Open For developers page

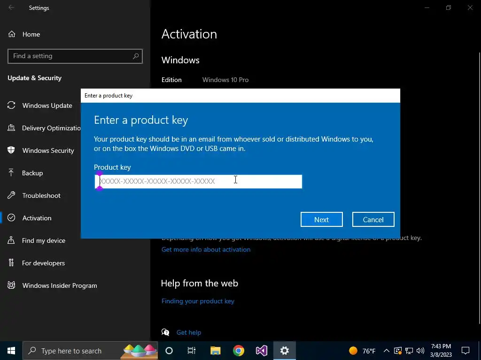tap(43, 263)
